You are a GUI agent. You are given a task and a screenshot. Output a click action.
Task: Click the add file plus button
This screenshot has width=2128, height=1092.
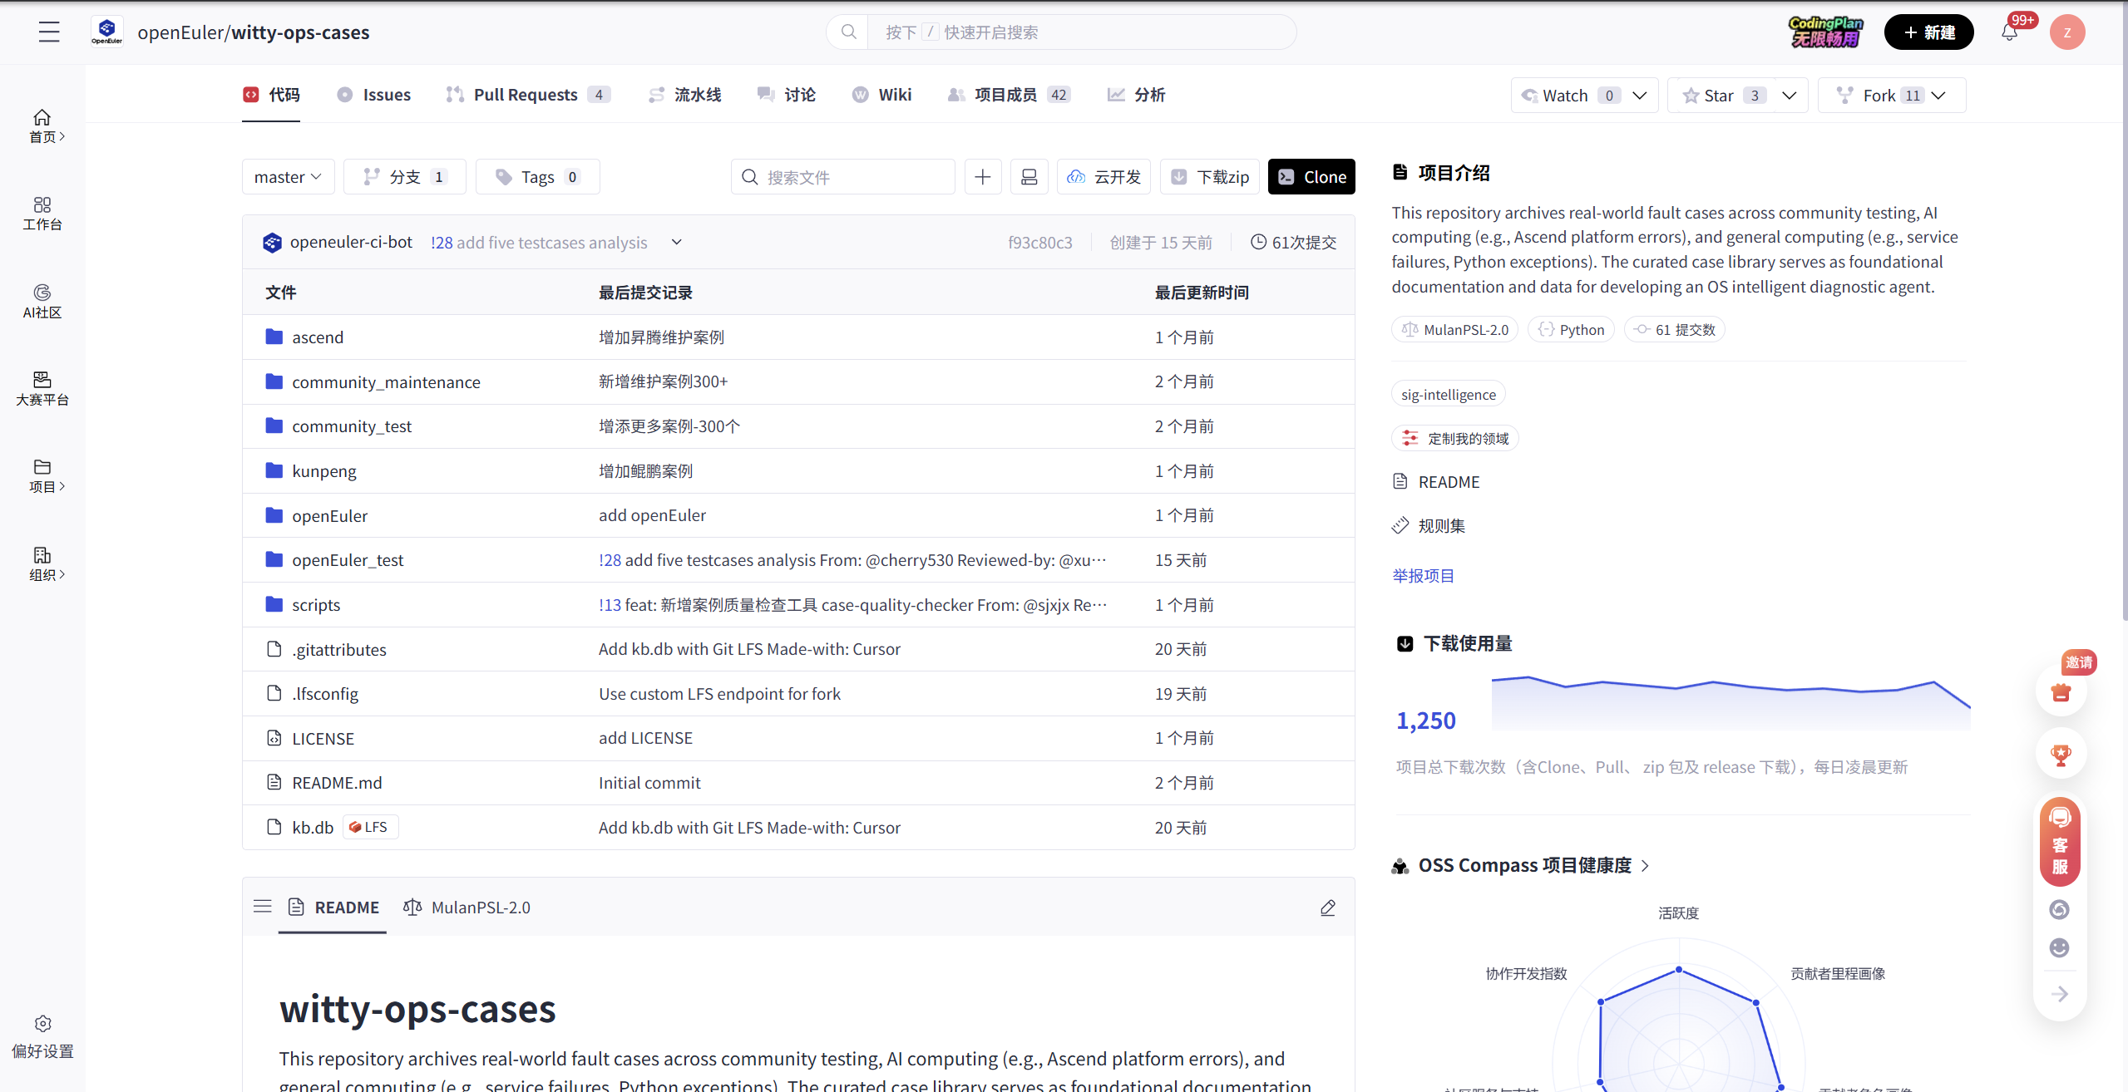click(x=983, y=177)
